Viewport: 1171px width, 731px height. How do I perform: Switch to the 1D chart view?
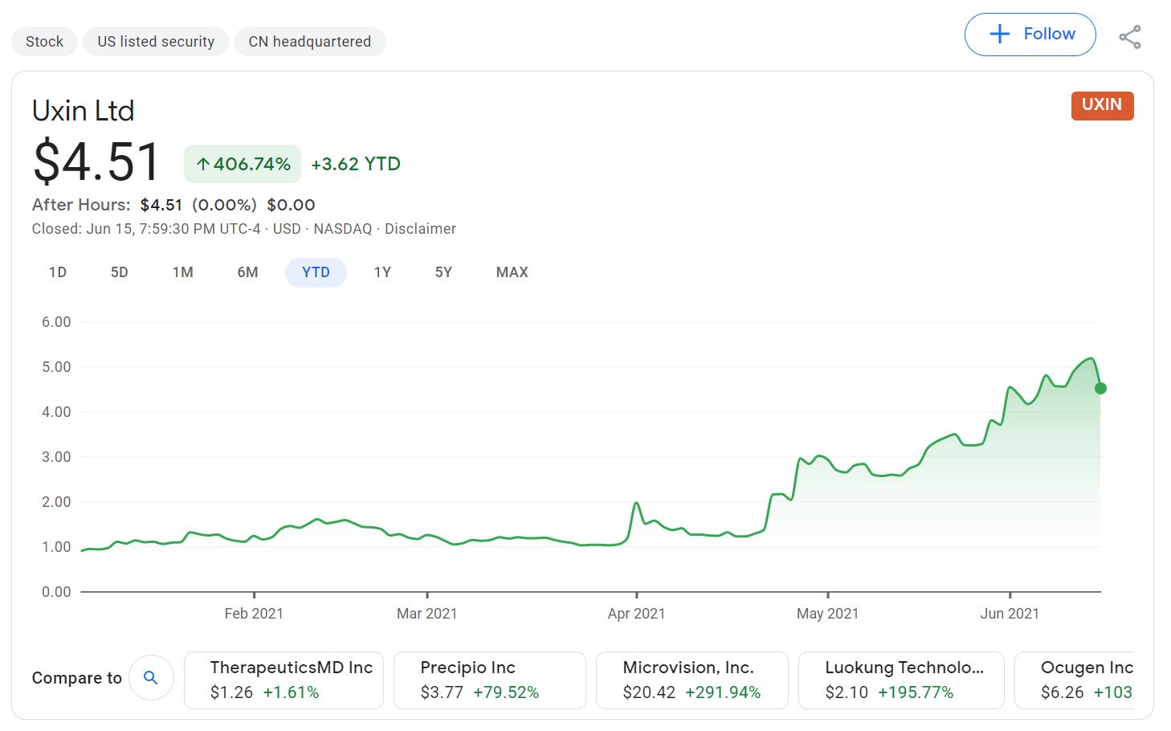pyautogui.click(x=57, y=272)
